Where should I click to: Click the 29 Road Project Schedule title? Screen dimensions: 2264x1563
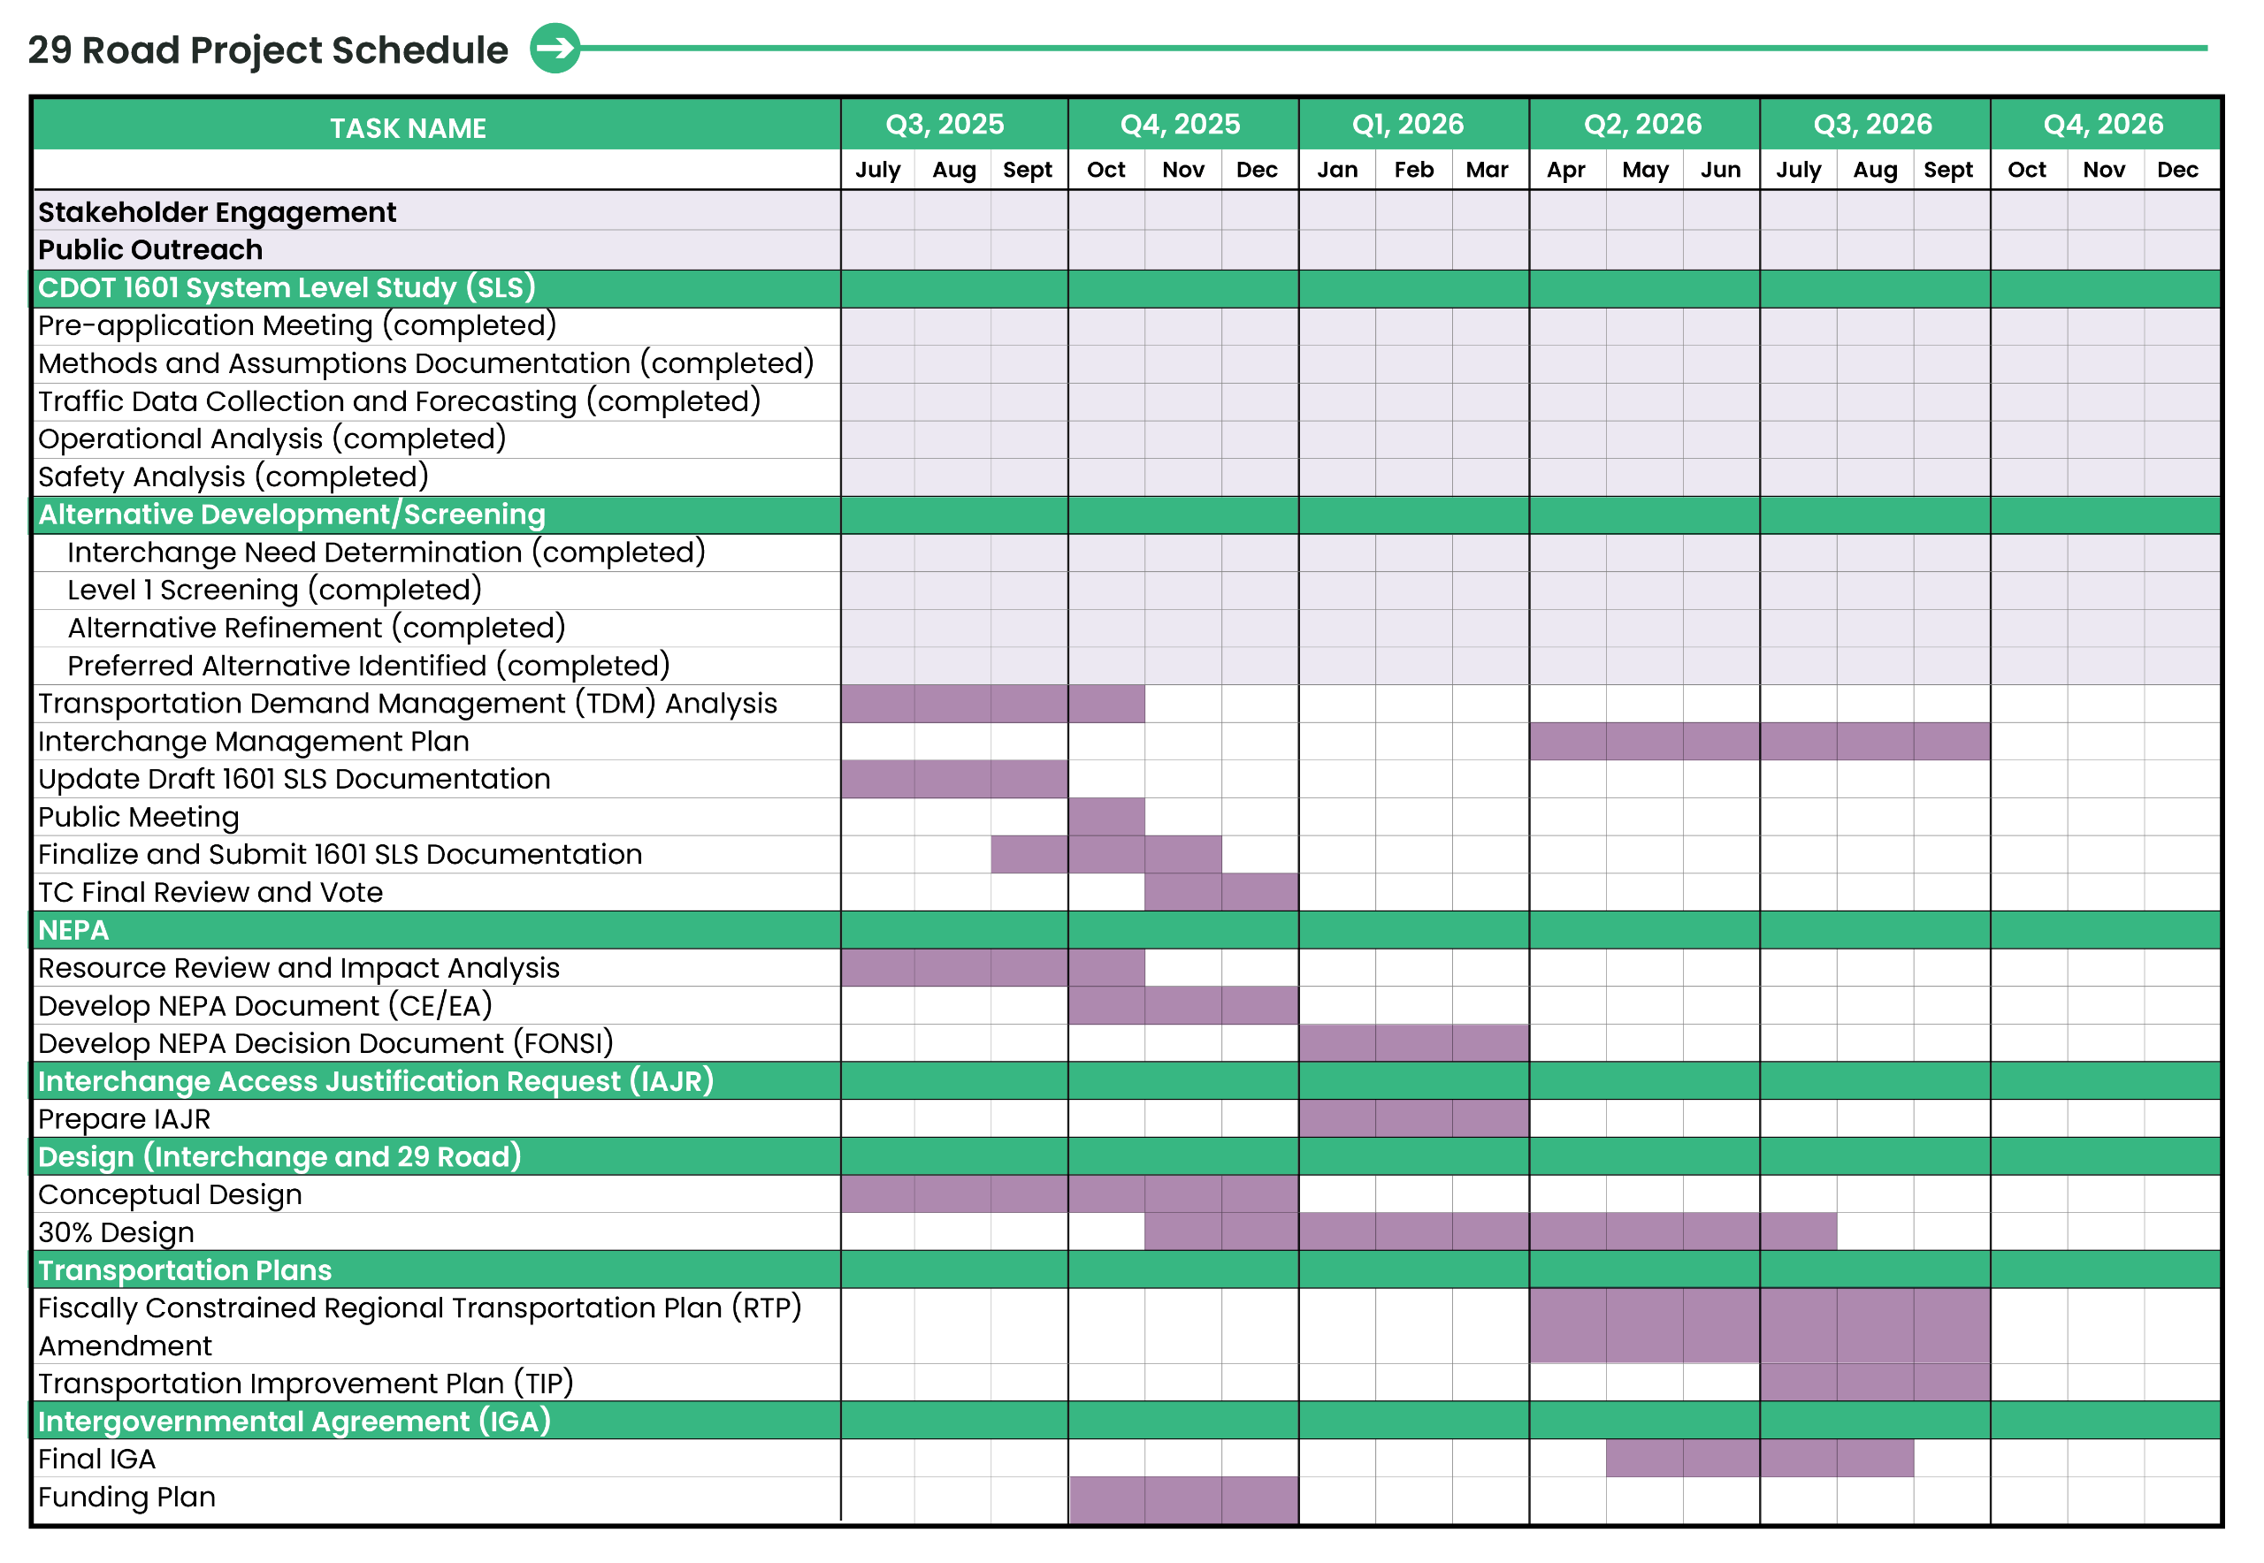point(267,50)
